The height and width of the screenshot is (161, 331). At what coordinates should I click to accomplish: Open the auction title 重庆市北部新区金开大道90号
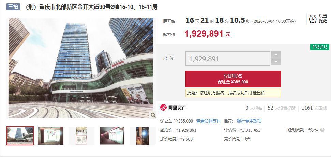point(91,7)
